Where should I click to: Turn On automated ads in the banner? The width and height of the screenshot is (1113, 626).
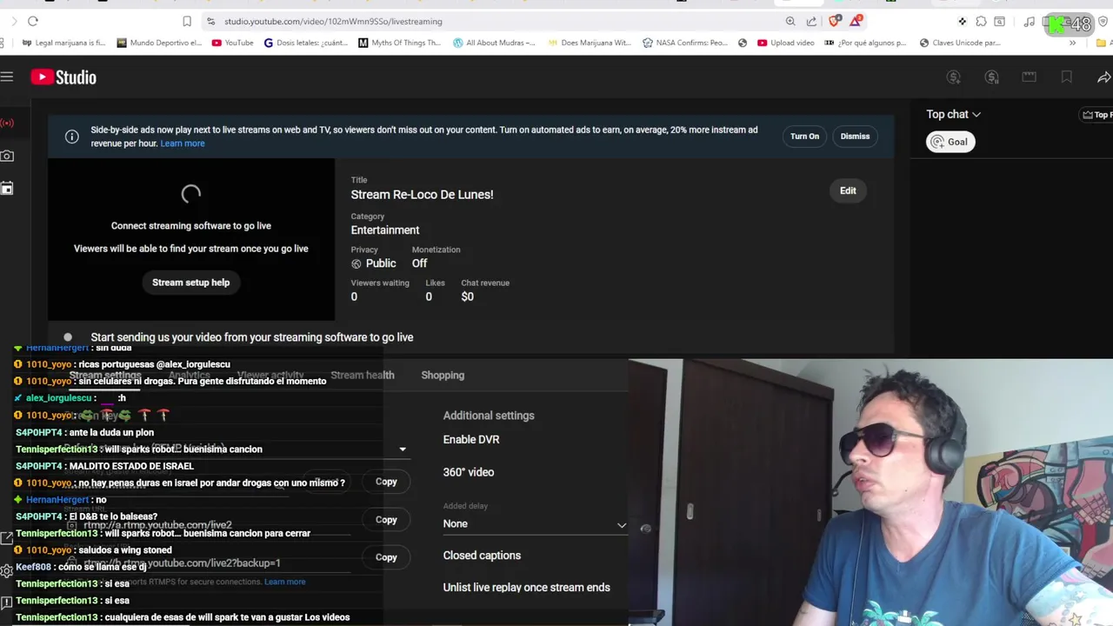pos(804,137)
